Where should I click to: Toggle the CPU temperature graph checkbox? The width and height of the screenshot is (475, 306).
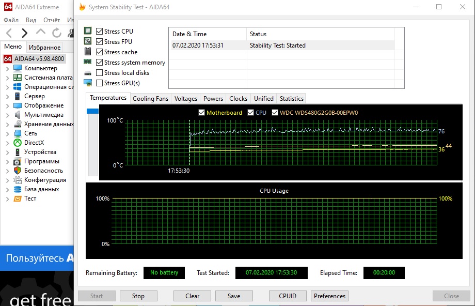[250, 113]
